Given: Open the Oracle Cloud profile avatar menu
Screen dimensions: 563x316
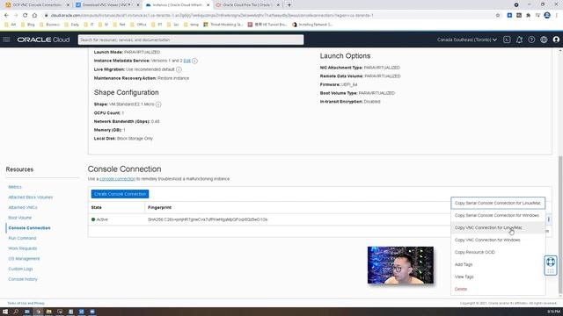Looking at the screenshot, I should (x=556, y=39).
